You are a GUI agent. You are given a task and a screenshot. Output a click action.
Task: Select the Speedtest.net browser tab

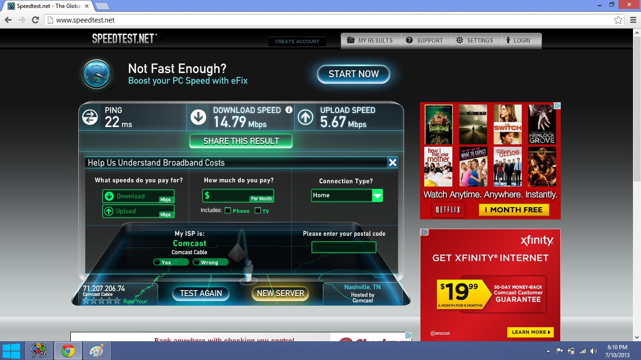49,6
